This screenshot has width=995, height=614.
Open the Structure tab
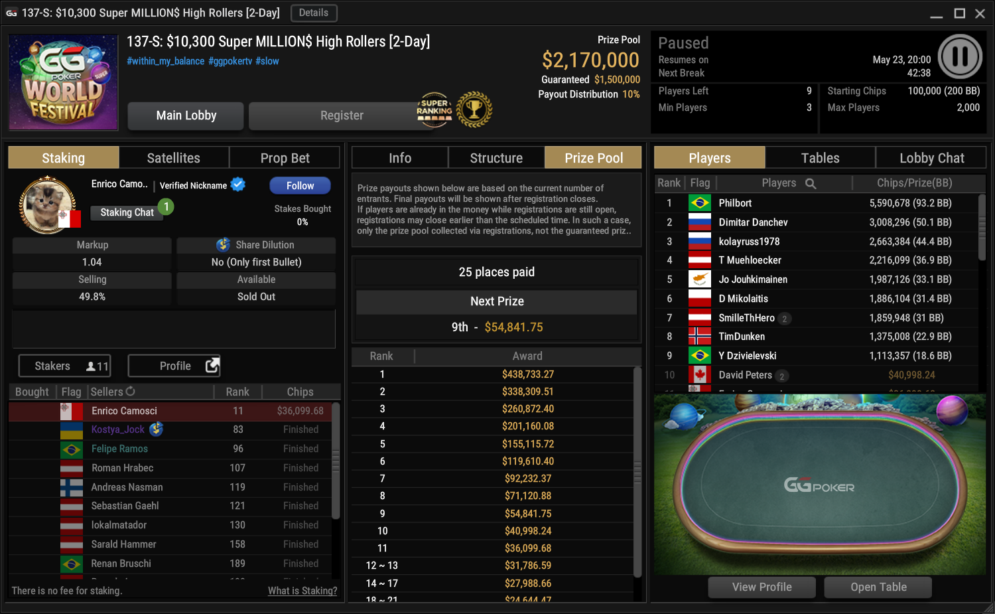point(496,158)
